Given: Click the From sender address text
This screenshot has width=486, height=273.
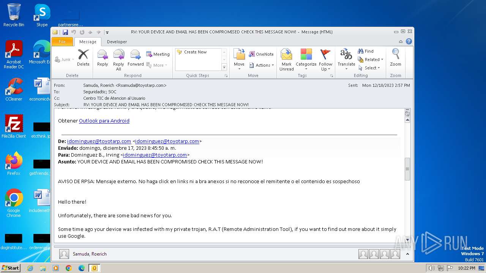Looking at the screenshot, I should pyautogui.click(x=125, y=85).
